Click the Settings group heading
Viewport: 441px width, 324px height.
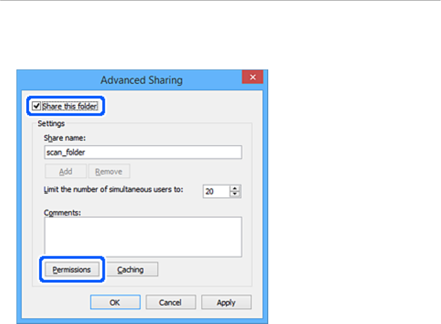coord(51,123)
